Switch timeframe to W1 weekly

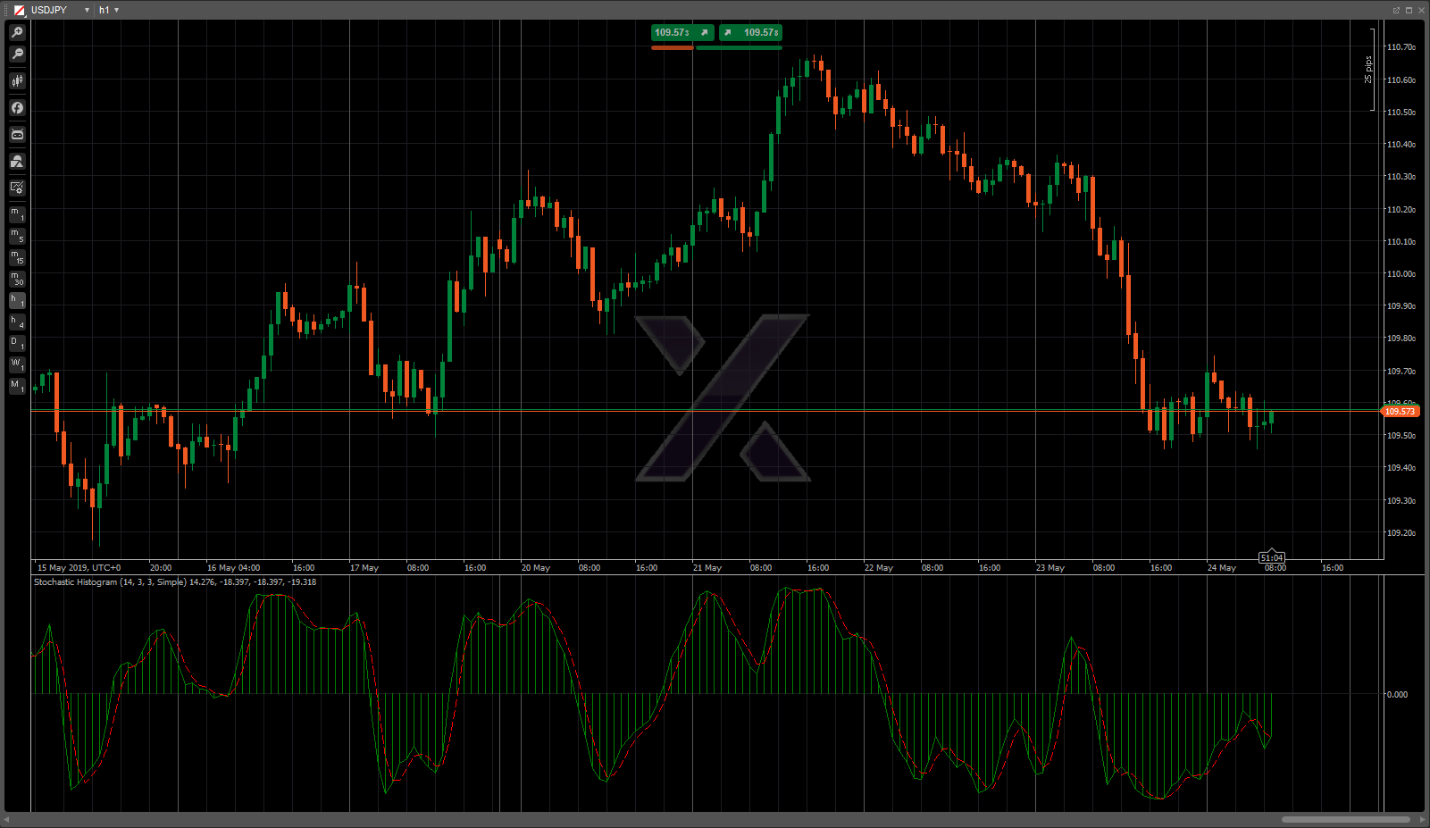[17, 364]
